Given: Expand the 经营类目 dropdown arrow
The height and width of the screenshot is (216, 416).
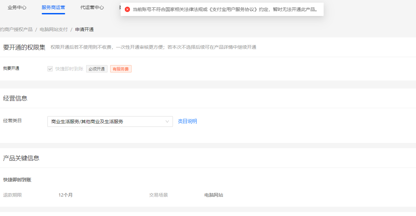Looking at the screenshot, I should tap(167, 122).
